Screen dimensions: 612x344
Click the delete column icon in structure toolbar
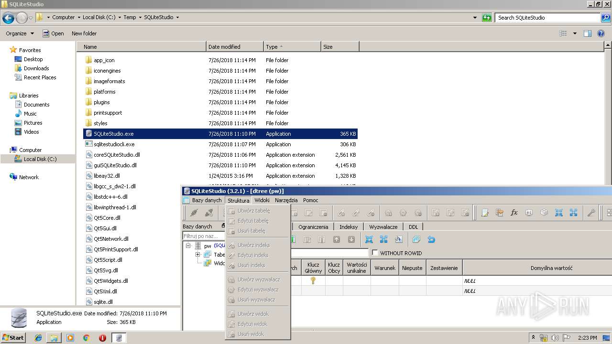click(x=321, y=239)
